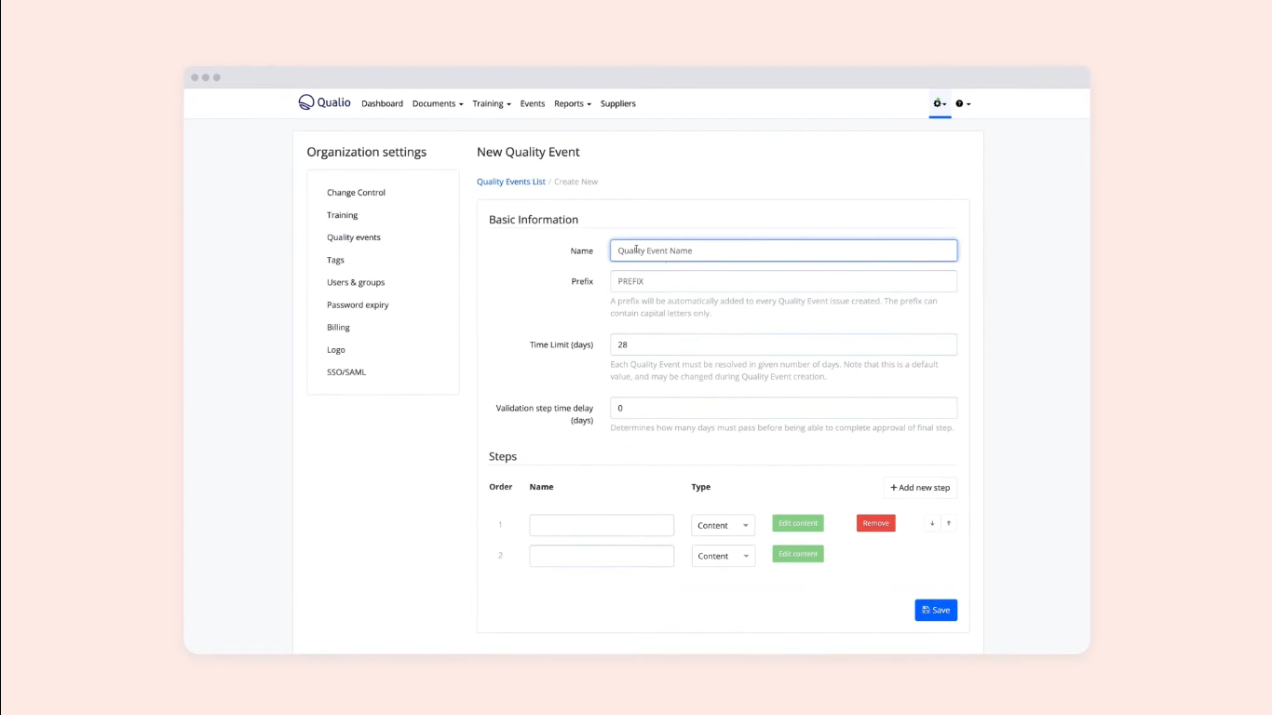Open the Suppliers page
Image resolution: width=1272 pixels, height=715 pixels.
pos(618,103)
